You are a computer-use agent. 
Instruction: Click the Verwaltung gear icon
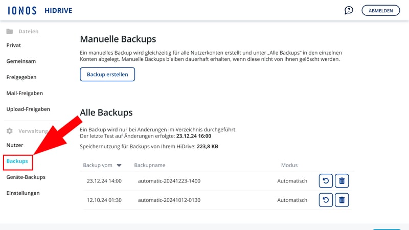coord(10,131)
